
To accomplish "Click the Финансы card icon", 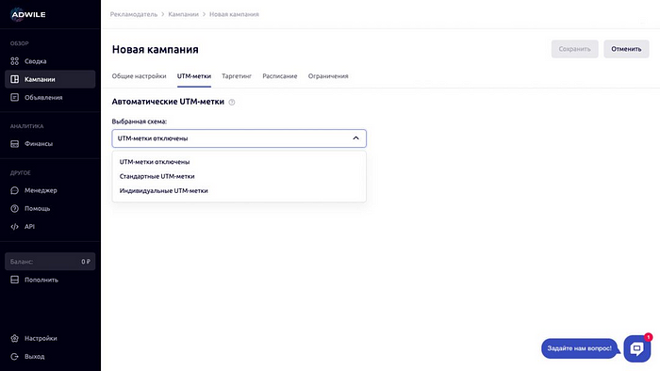I will (15, 144).
